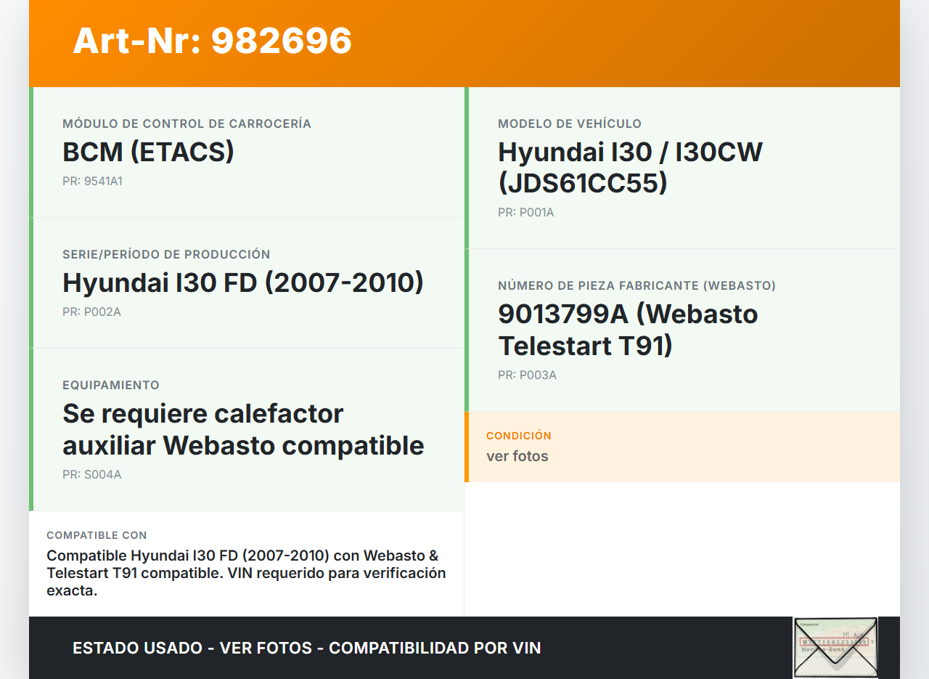Select the calefactor auxiliar Webasto requirement text
The width and height of the screenshot is (929, 679).
pyautogui.click(x=242, y=429)
